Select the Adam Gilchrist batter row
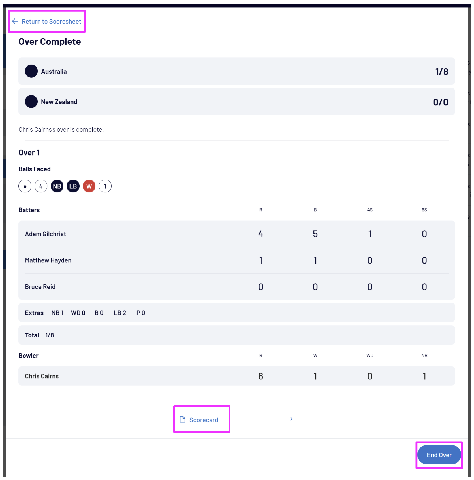The image size is (474, 480). click(x=236, y=234)
